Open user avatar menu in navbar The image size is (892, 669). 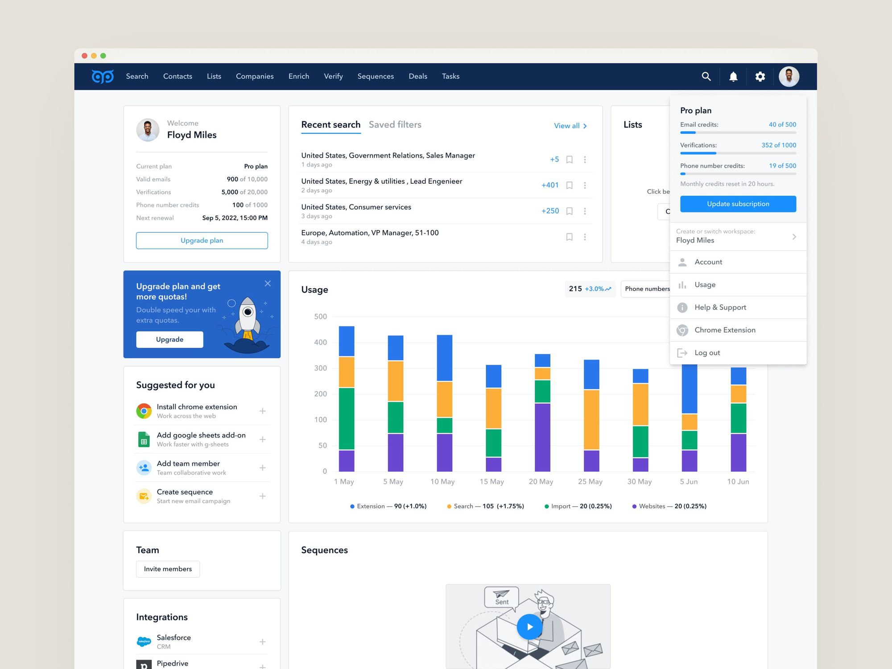click(789, 77)
